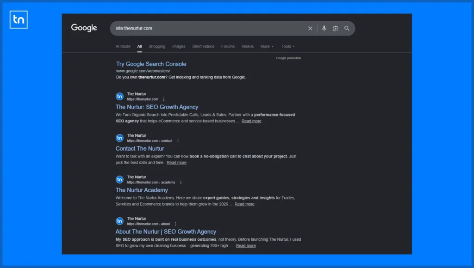Switch to Shopping tab
The image size is (474, 268).
click(x=157, y=47)
